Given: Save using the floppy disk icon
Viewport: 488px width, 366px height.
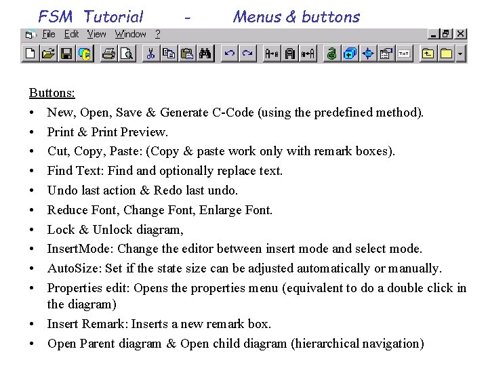Looking at the screenshot, I should click(66, 54).
